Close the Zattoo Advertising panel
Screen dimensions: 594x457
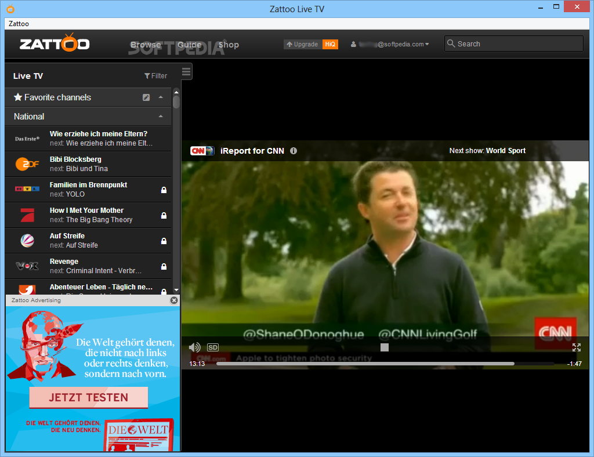point(174,300)
